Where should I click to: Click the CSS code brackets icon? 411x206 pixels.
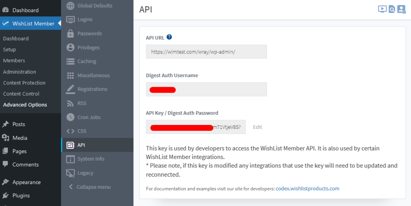coord(70,131)
